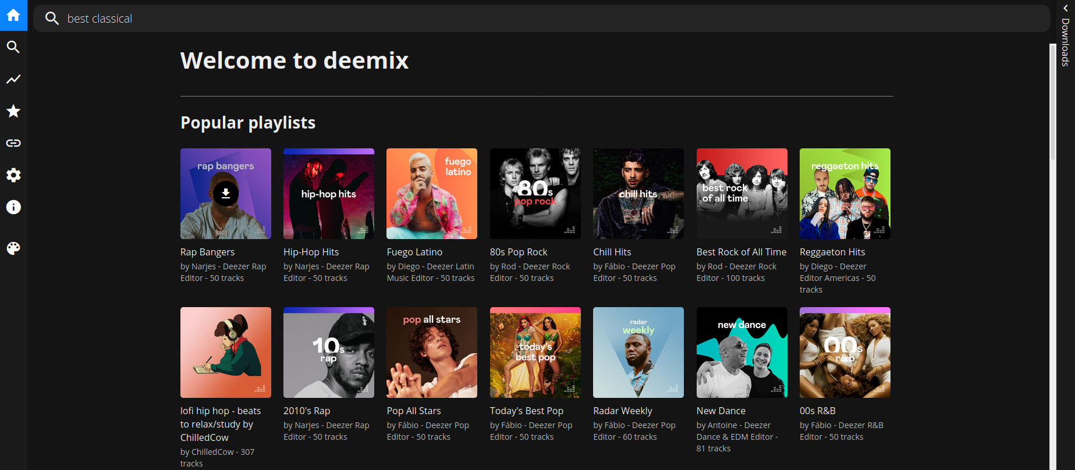Click the 'Reggaeton Hits' playlist title
The image size is (1075, 470).
[x=832, y=252]
